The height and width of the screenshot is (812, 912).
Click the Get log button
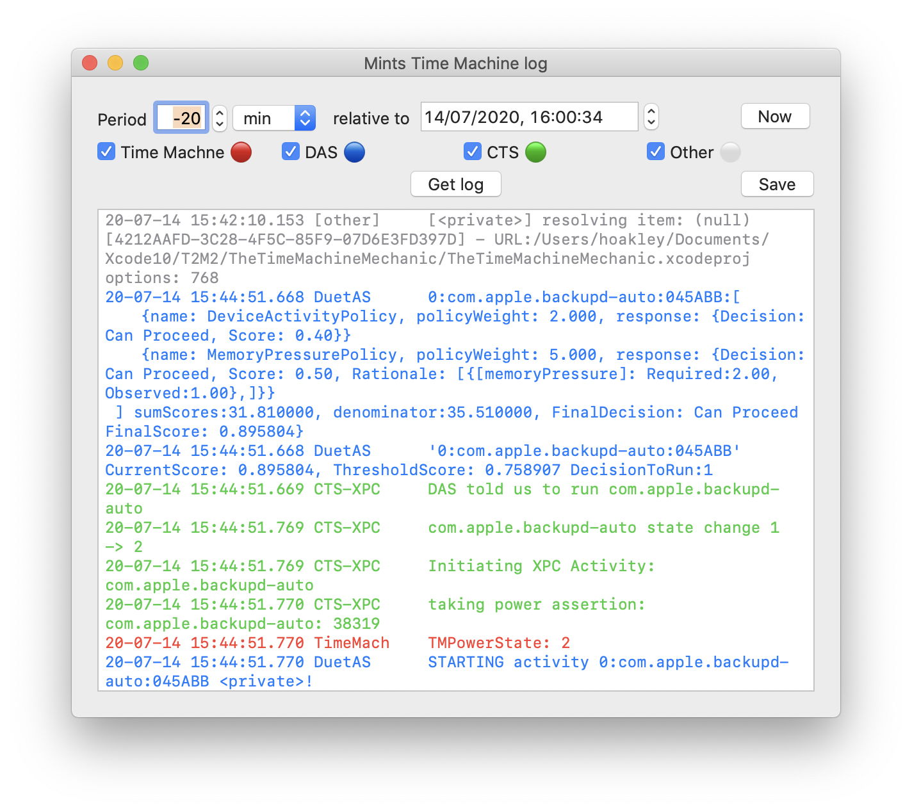455,184
